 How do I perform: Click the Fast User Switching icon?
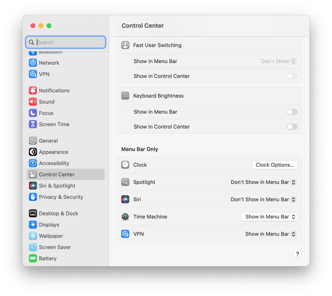pos(125,45)
